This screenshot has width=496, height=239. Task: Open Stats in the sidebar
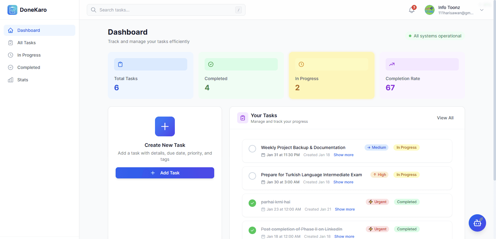coord(39,80)
